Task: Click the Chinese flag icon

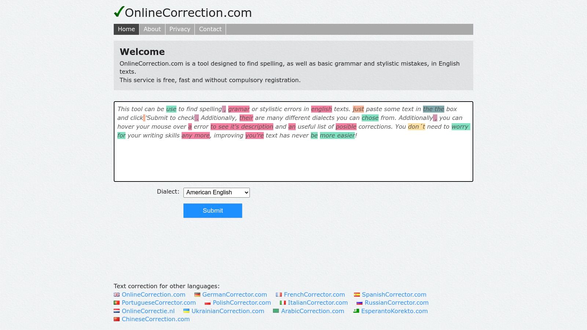Action: coord(117,319)
